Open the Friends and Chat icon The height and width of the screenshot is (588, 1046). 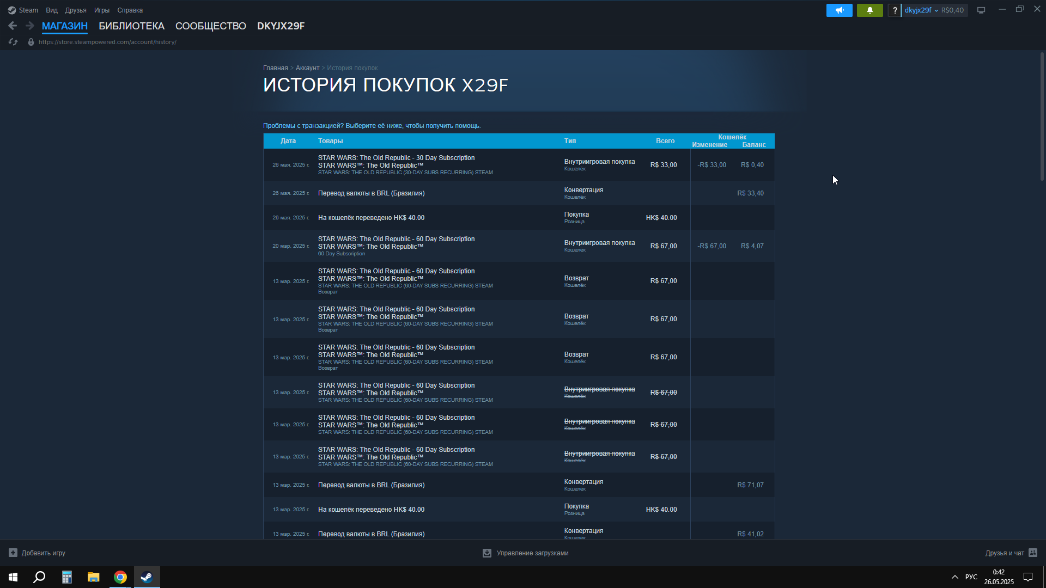pyautogui.click(x=1033, y=553)
